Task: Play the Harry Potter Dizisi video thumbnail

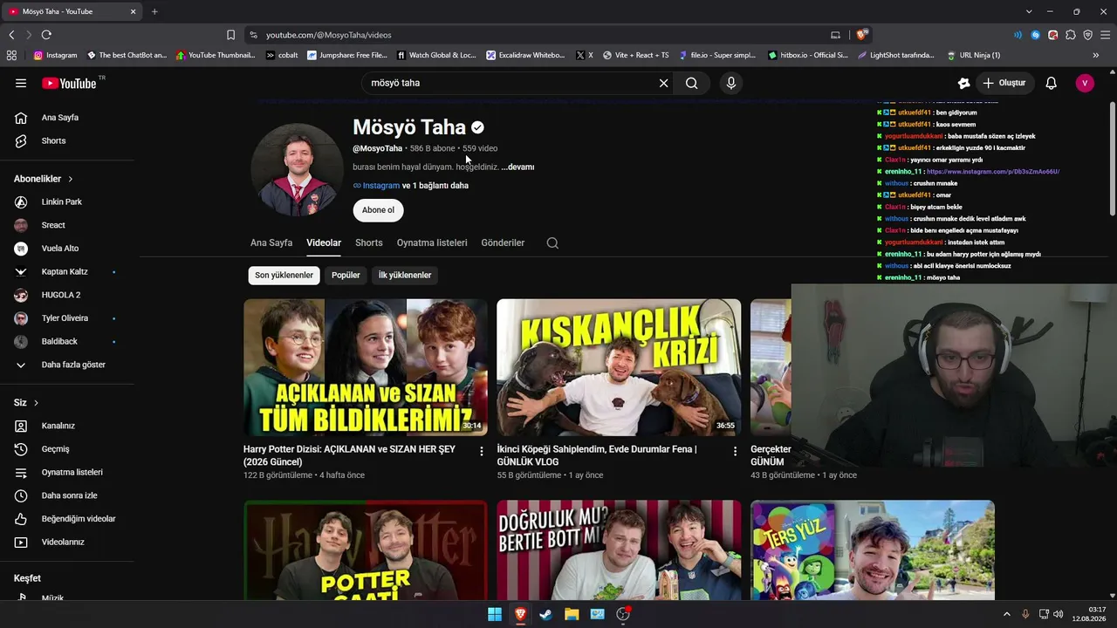Action: point(366,367)
